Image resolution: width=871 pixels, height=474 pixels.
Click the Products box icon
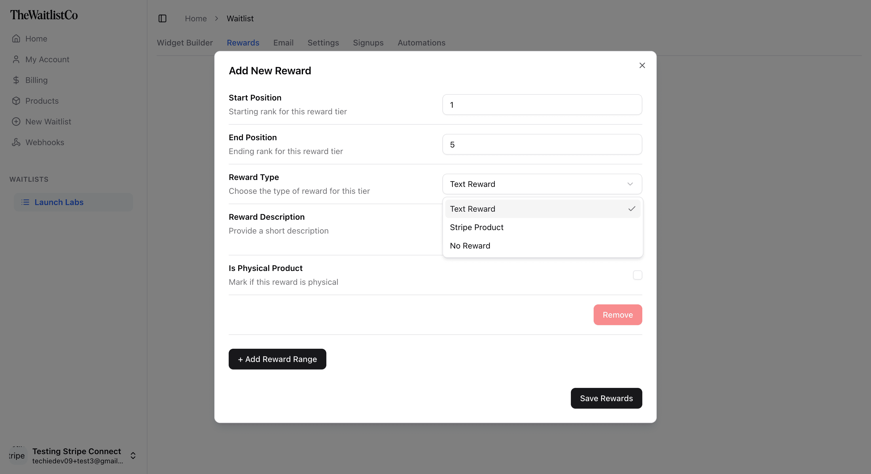[x=17, y=101]
